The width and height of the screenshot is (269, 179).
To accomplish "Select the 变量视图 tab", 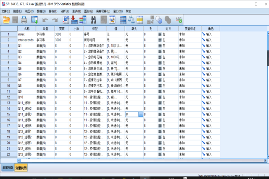I will (x=21, y=168).
